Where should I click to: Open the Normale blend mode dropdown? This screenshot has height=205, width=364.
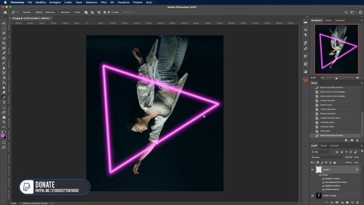327,157
